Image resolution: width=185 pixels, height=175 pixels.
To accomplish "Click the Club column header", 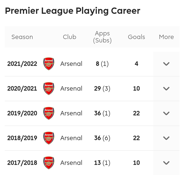I will 69,37.
